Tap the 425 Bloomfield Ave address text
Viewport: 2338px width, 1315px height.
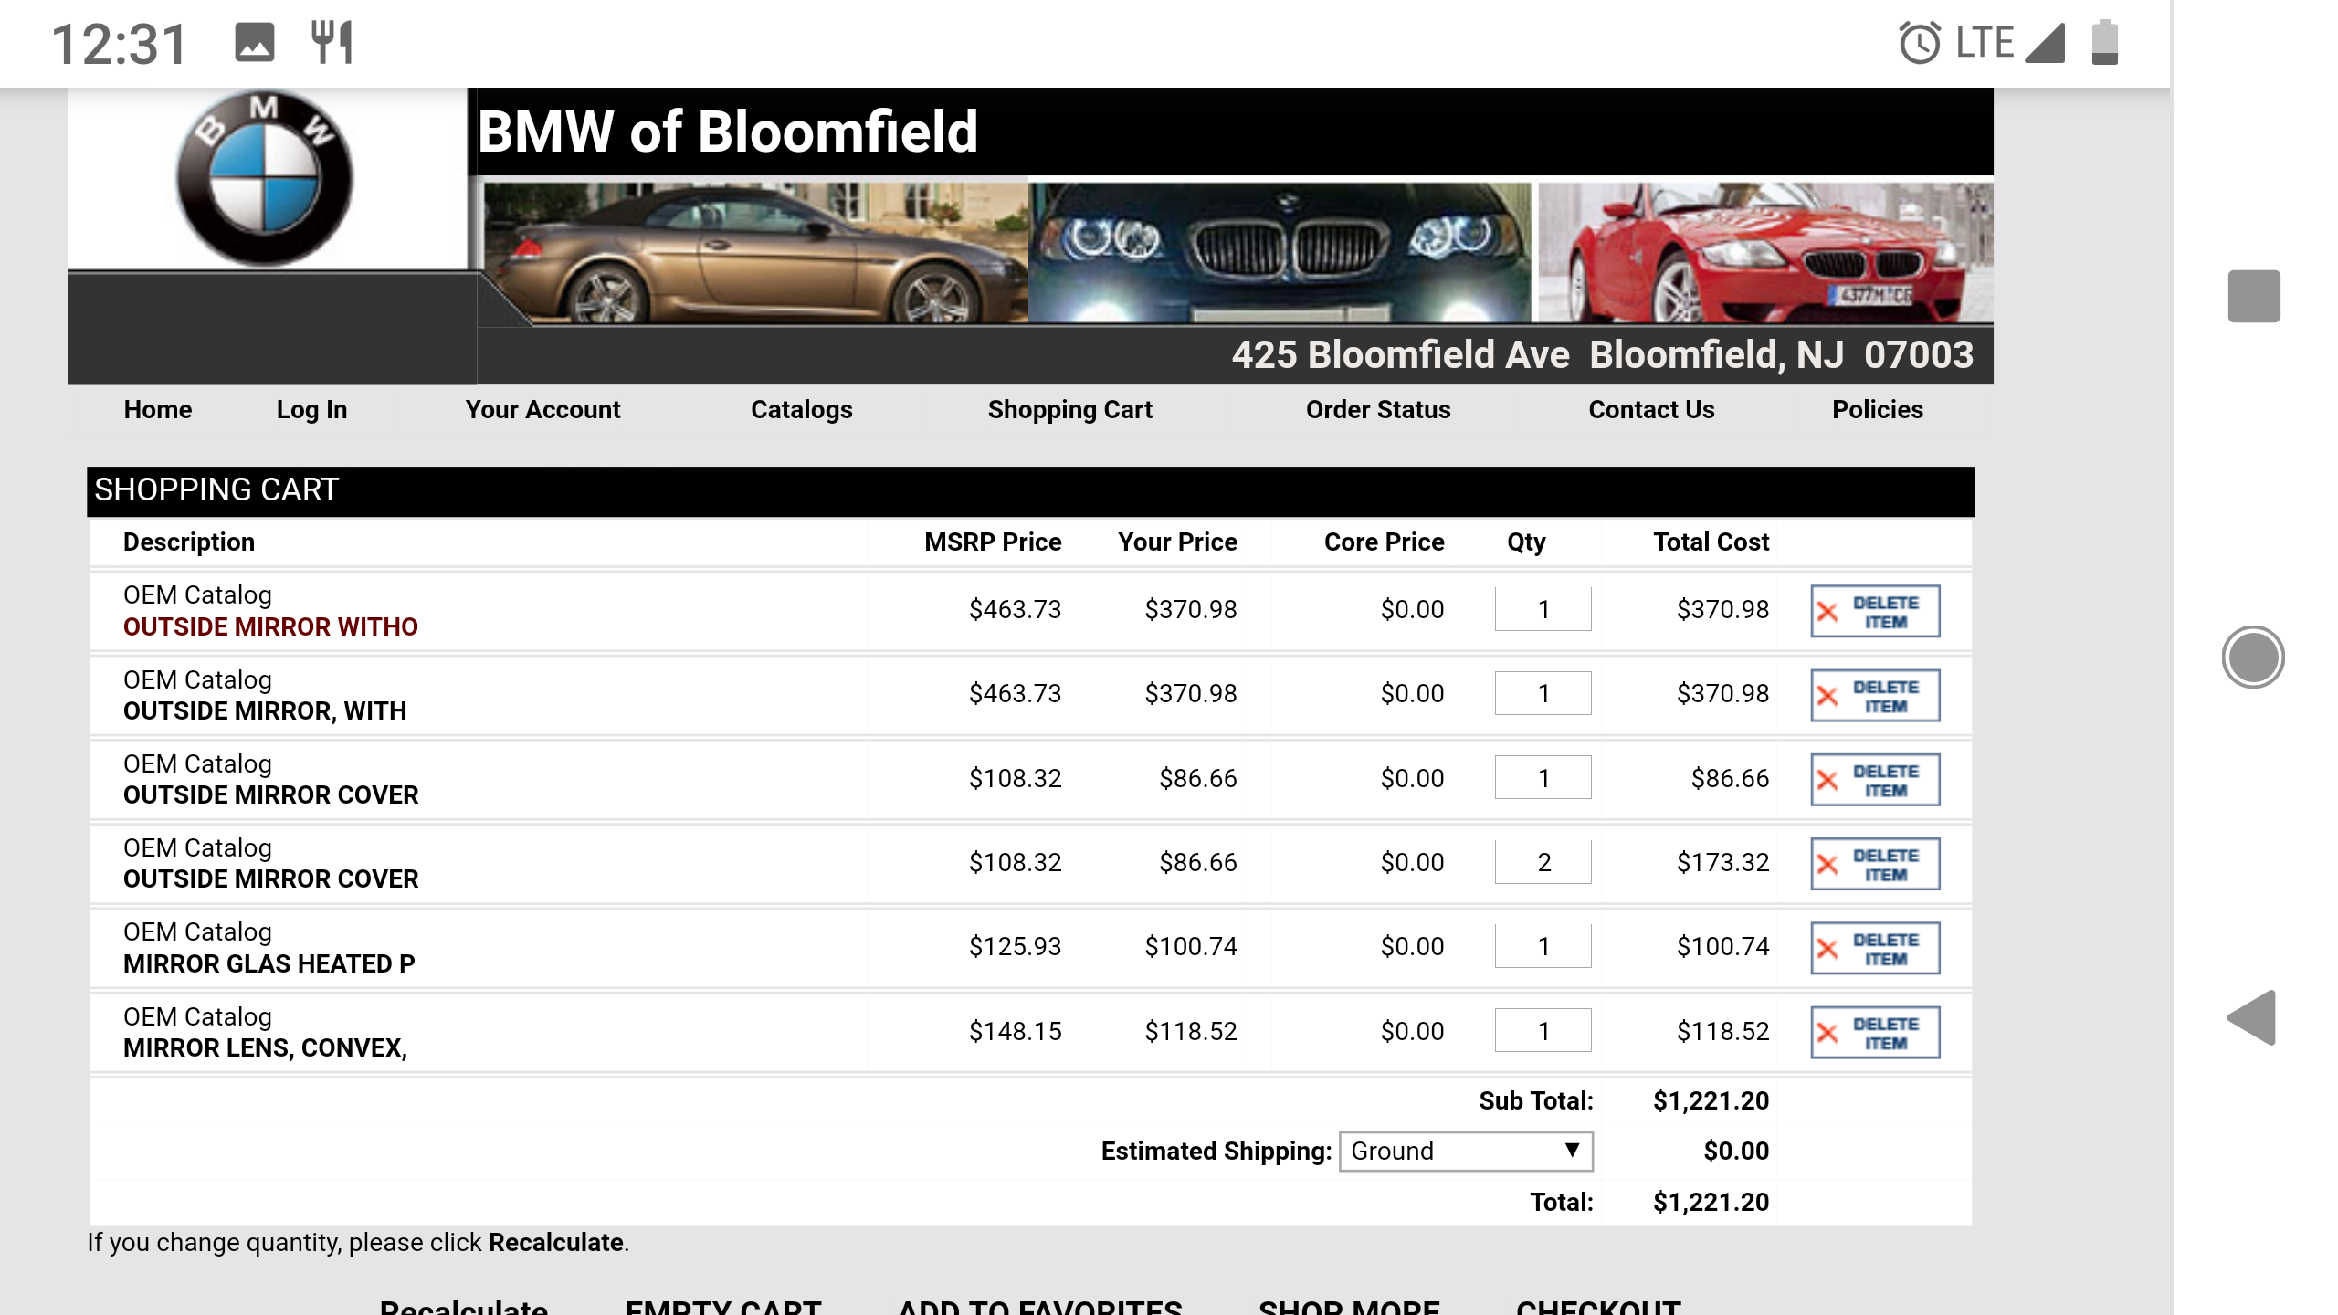click(1603, 354)
